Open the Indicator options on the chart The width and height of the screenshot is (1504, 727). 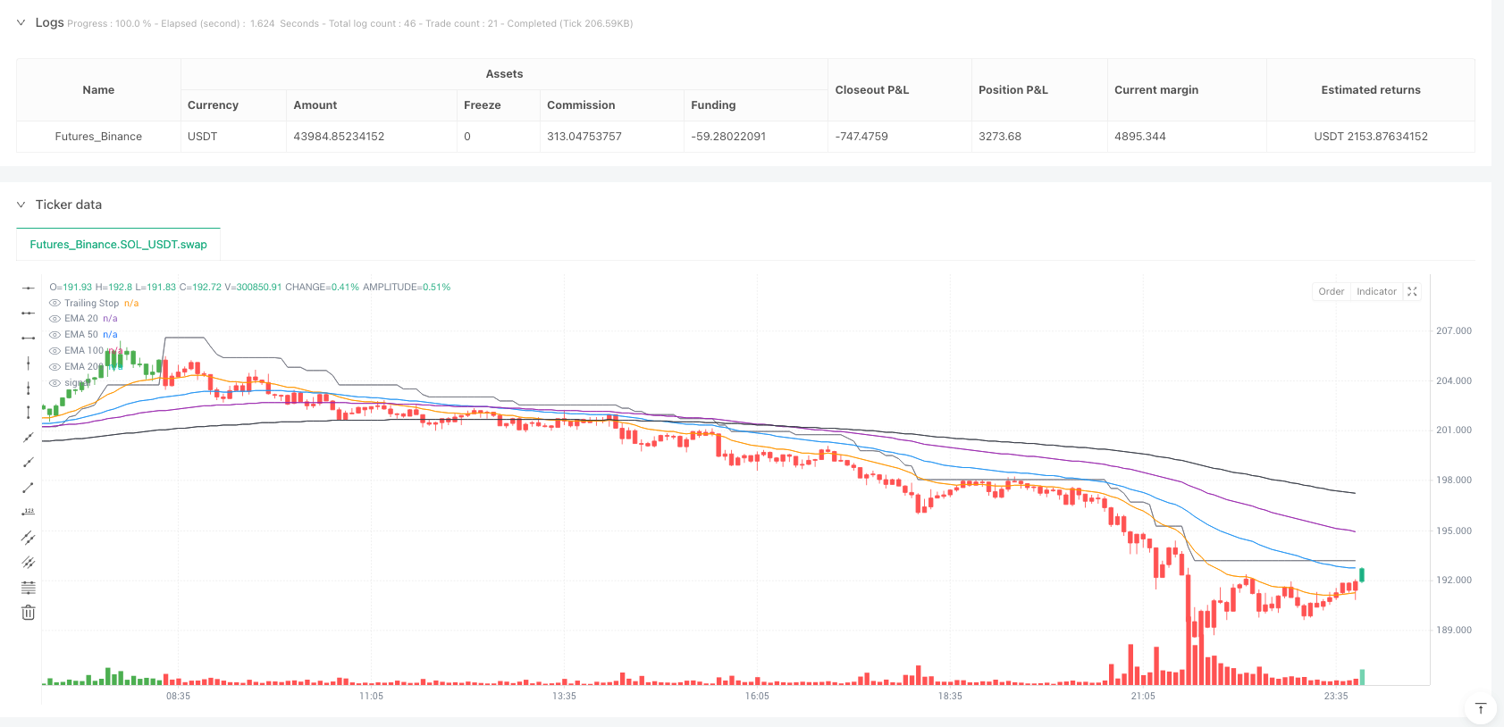(1375, 292)
